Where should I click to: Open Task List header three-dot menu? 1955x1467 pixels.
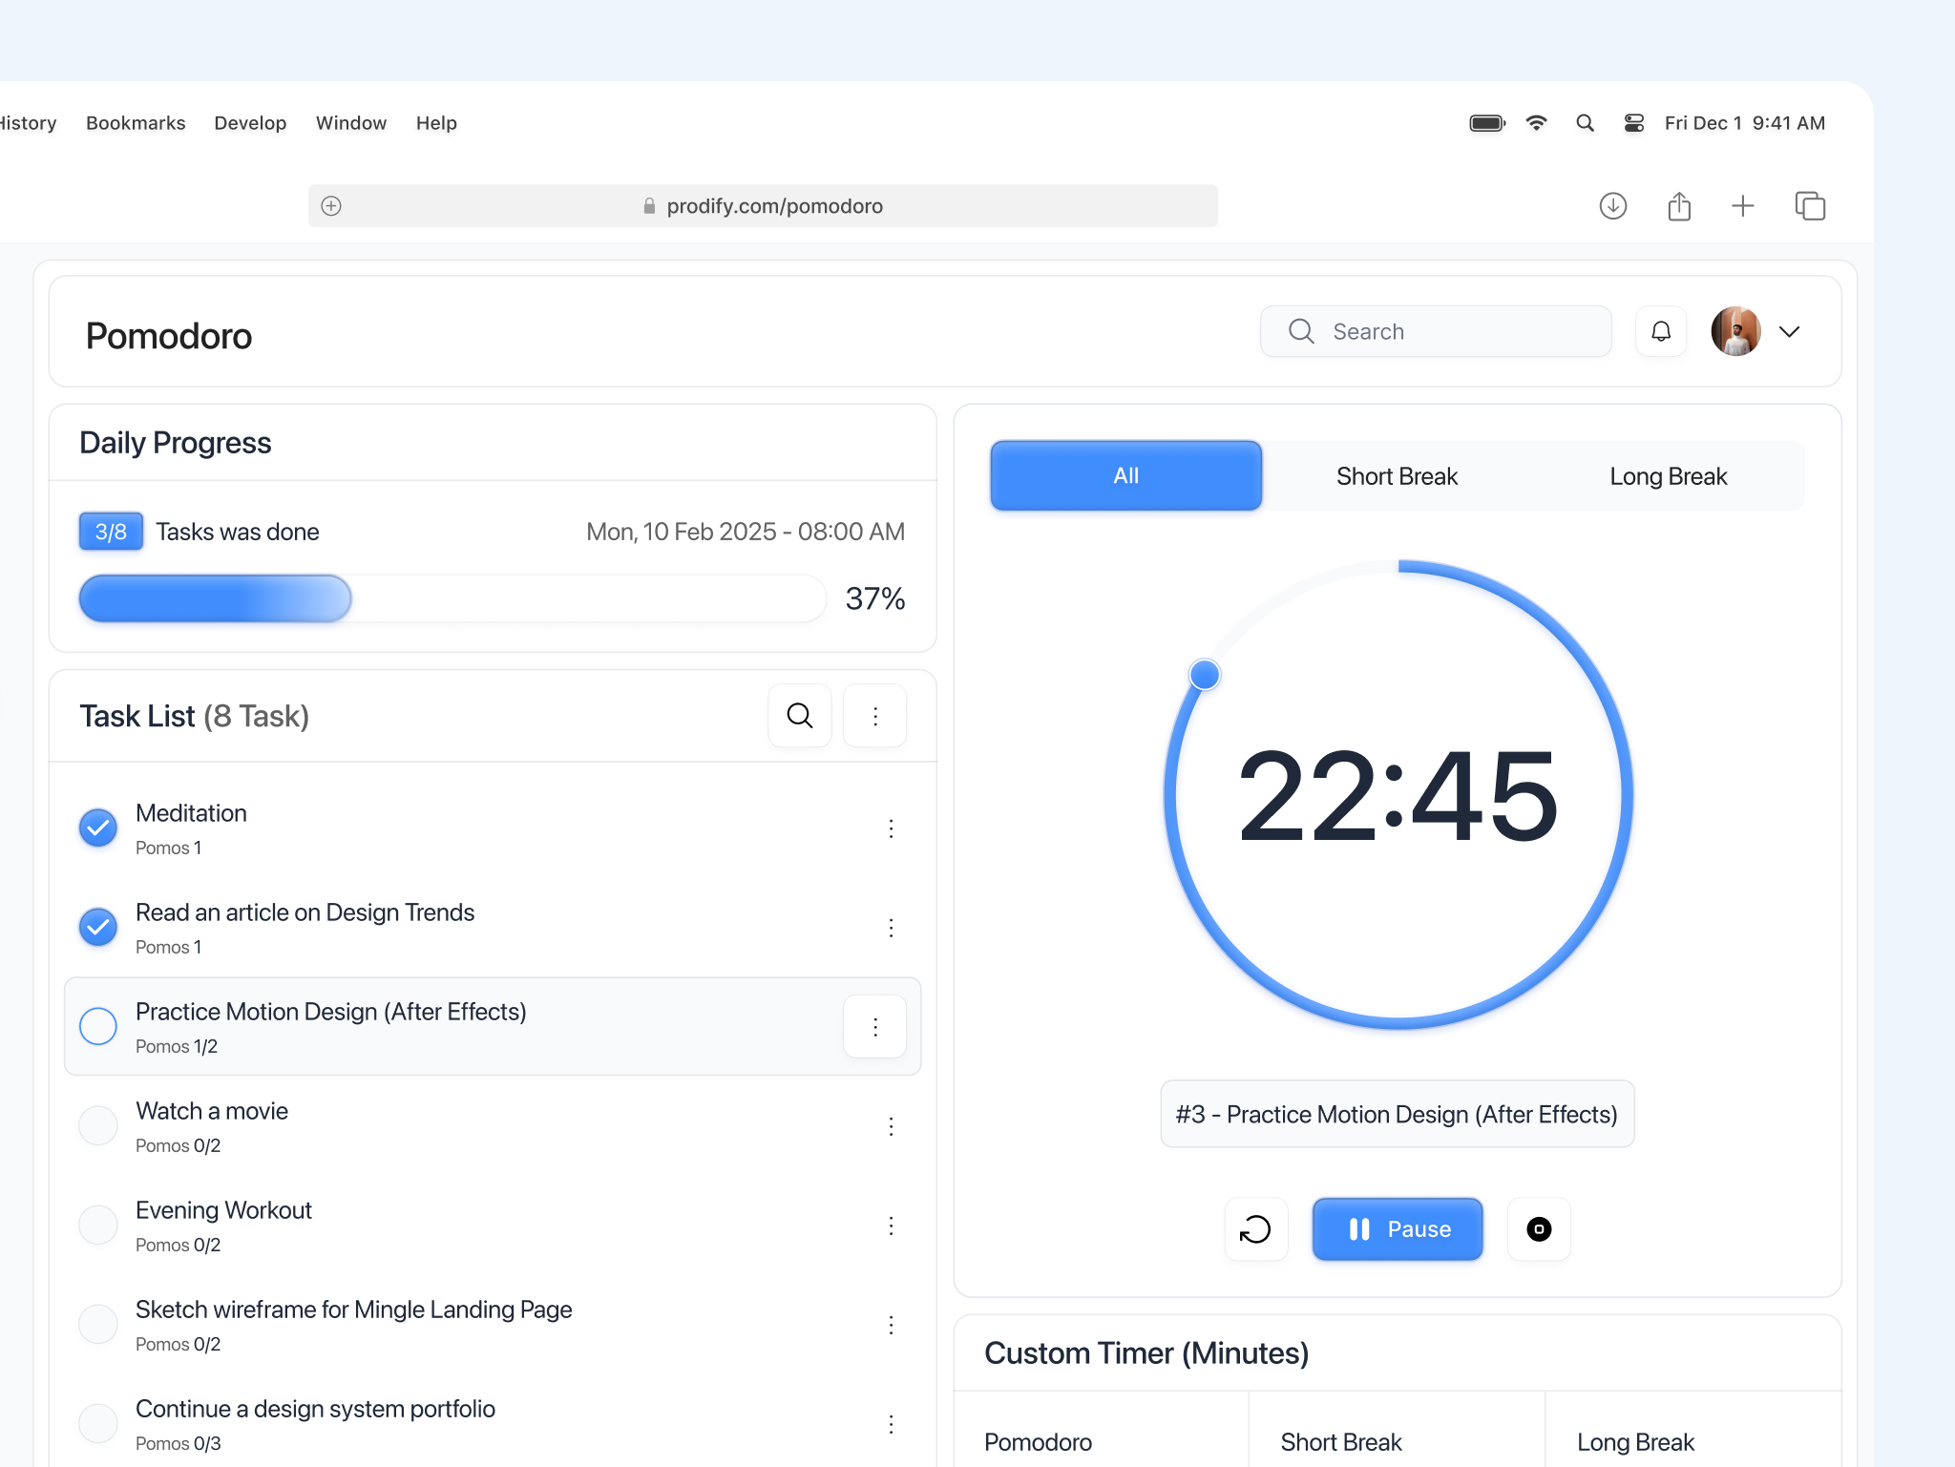click(x=875, y=716)
